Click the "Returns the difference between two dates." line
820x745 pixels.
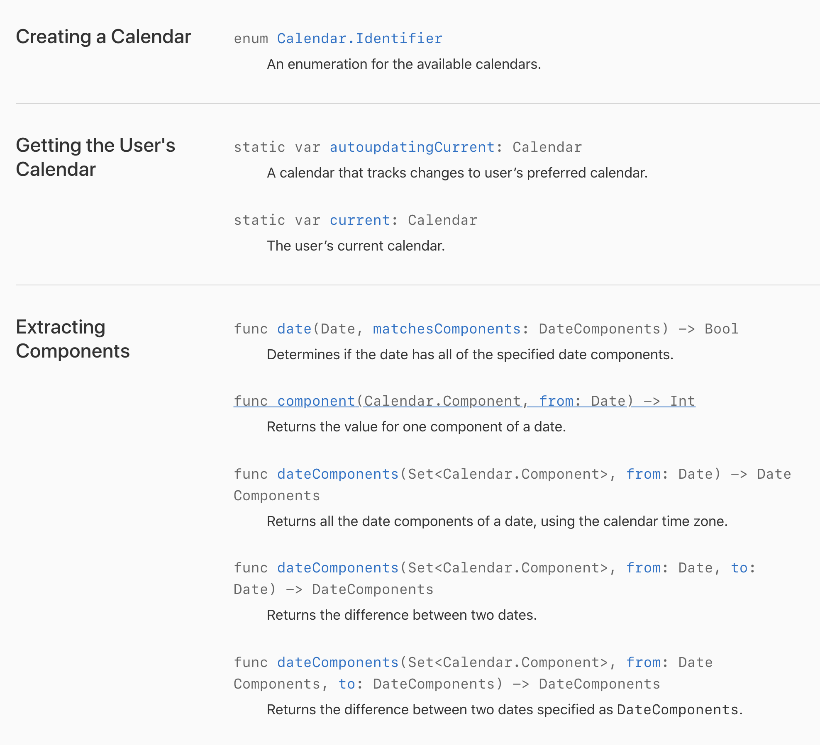(402, 615)
